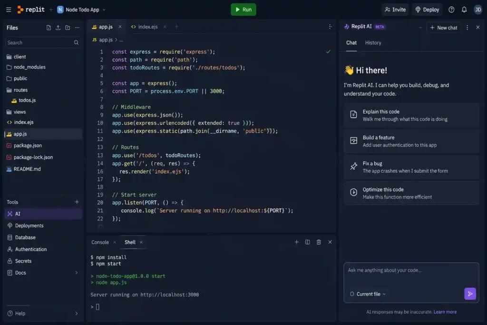The image size is (487, 325).
Task: Open the hamburger menu
Action: [9, 10]
